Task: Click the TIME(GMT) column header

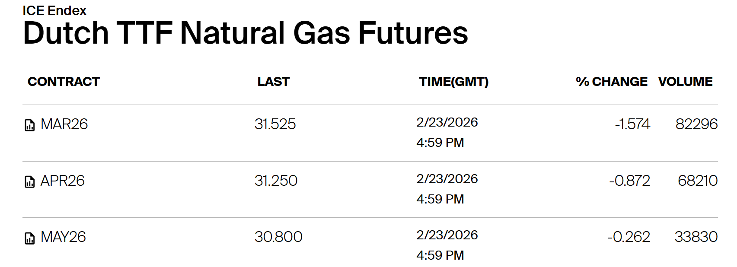Action: pyautogui.click(x=453, y=82)
